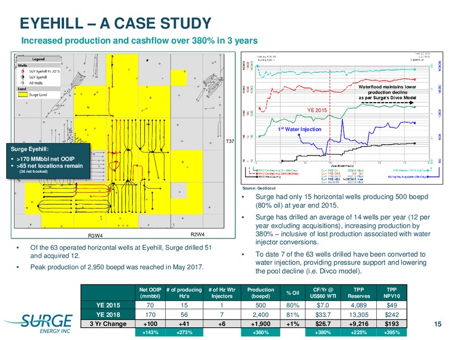Select bullet 'Of the 63 operated horizontal wells'
Image resolution: width=454 pixels, height=340 pixels.
121,252
